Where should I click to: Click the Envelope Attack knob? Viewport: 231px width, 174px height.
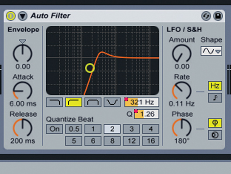tap(23, 90)
